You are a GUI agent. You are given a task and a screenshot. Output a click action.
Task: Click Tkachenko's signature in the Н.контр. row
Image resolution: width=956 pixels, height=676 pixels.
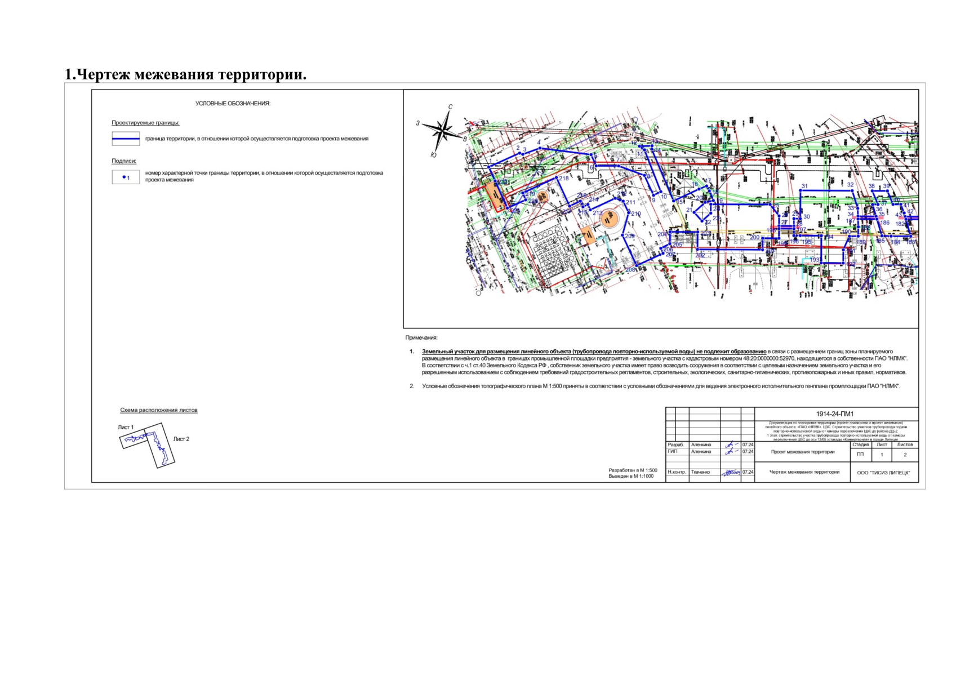pyautogui.click(x=731, y=473)
